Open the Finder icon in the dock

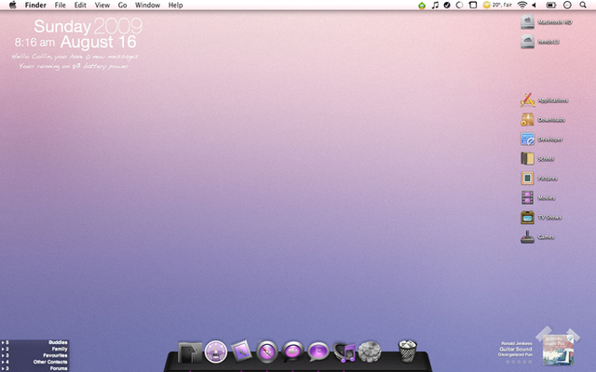pyautogui.click(x=190, y=352)
